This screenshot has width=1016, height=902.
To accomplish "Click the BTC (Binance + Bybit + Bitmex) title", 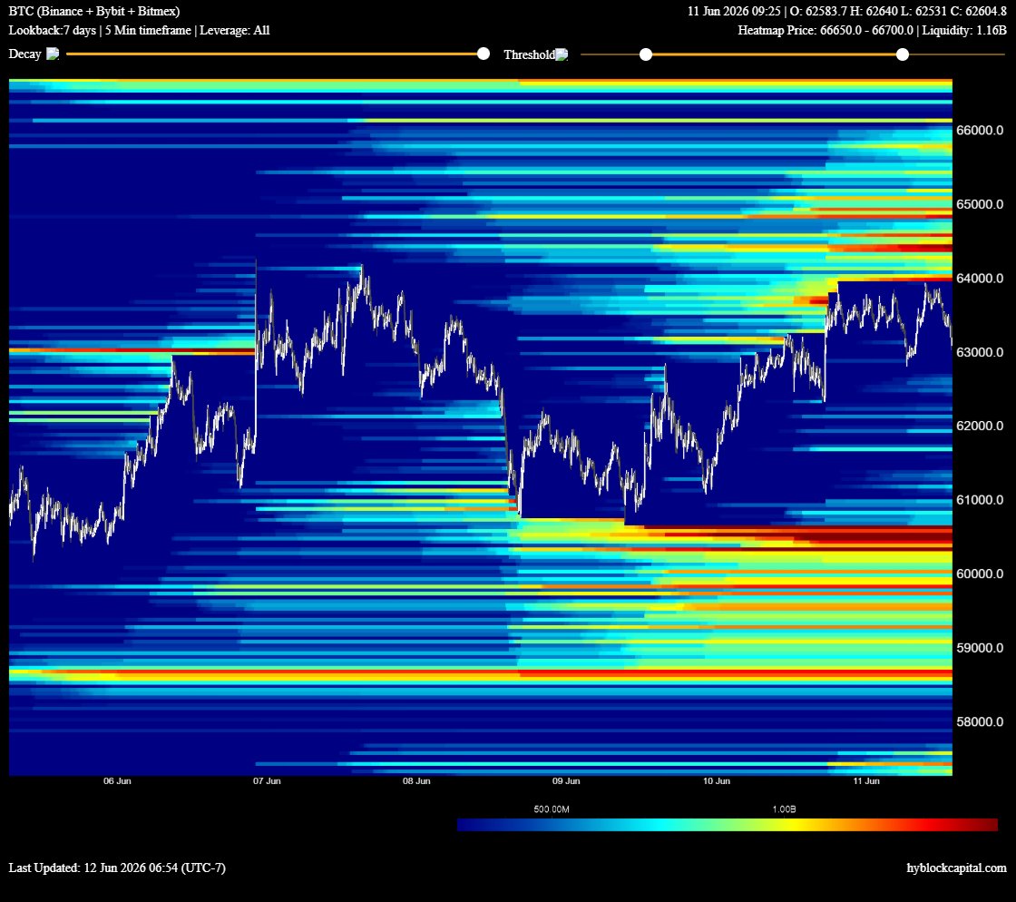I will coord(94,11).
